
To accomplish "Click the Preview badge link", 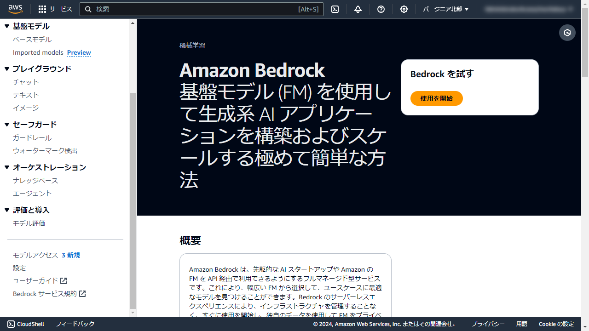I will [79, 52].
